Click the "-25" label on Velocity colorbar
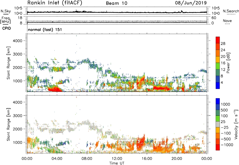The image size is (239, 165). [x=225, y=127]
